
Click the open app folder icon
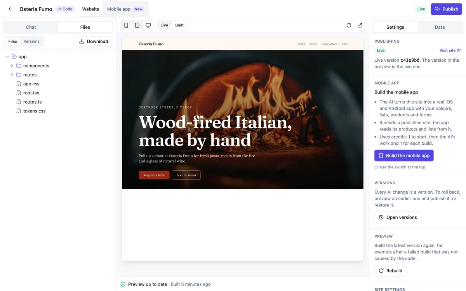coord(14,57)
